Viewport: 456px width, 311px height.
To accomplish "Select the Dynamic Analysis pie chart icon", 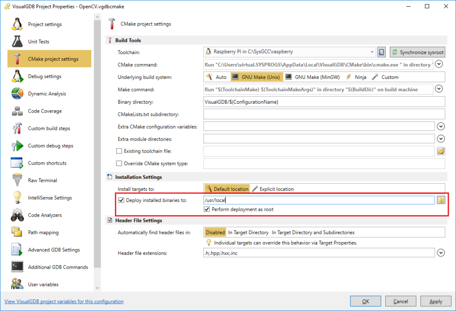I will click(x=17, y=93).
